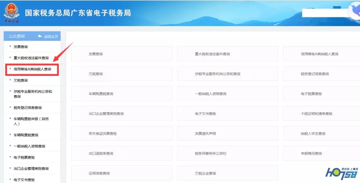This screenshot has width=360, height=183.
Task: Open the 一般纳税人资格查询 card in main panel
Action: [x=228, y=94]
